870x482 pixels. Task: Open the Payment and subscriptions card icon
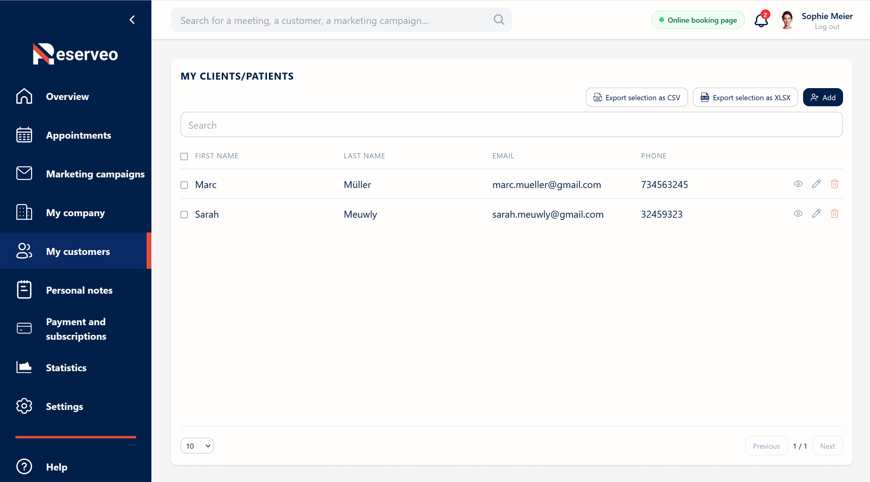click(24, 328)
